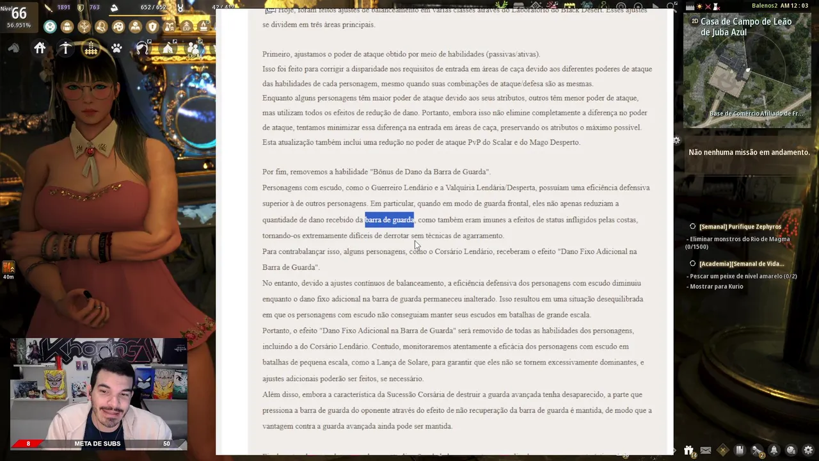The image size is (819, 461).
Task: Click the teal pet face buff icon
Action: click(x=51, y=27)
